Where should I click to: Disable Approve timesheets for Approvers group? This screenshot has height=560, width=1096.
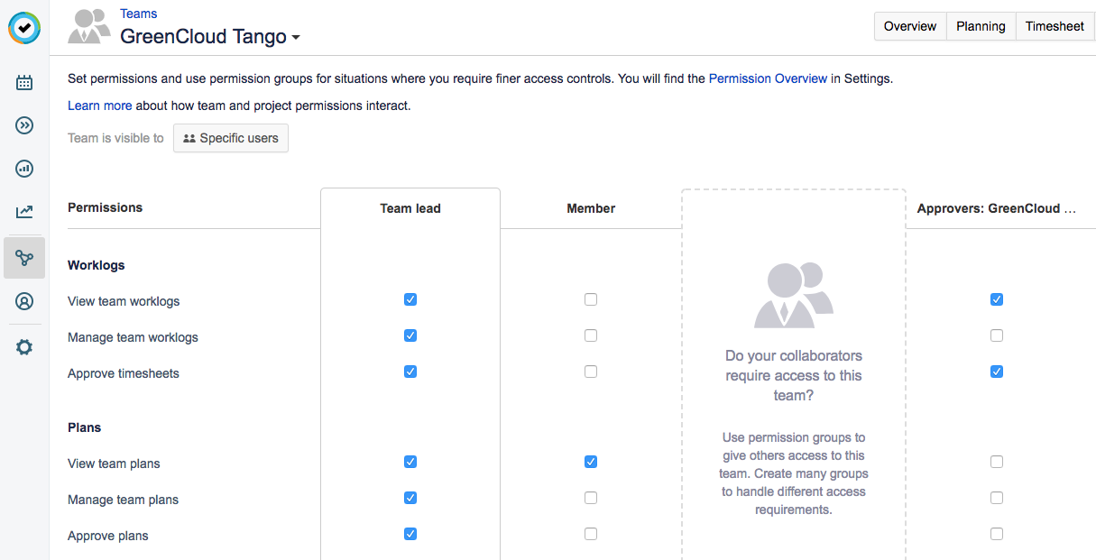[x=997, y=371]
